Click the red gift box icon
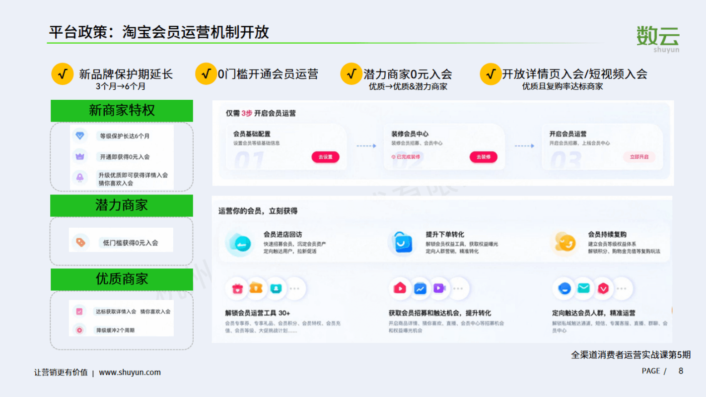706x397 pixels. pyautogui.click(x=238, y=288)
